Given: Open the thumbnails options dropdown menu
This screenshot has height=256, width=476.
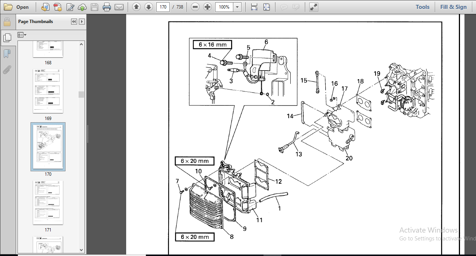Looking at the screenshot, I should (x=22, y=35).
